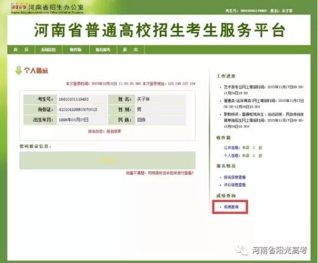Open the 报名服务 navigation item
This screenshot has width=318, height=263.
pos(103,50)
